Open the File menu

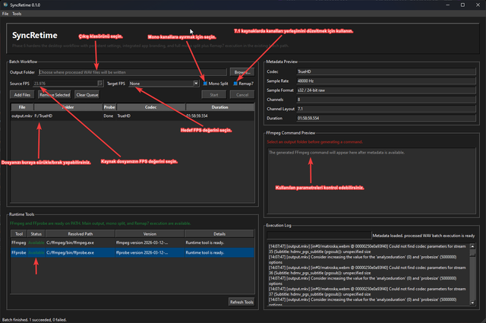tap(5, 14)
